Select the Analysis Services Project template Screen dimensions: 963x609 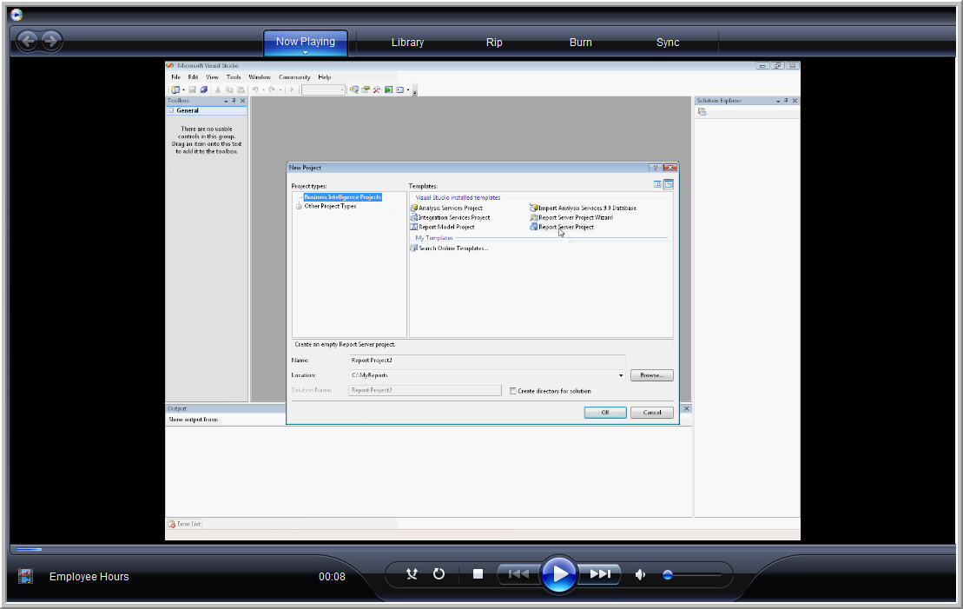click(446, 209)
